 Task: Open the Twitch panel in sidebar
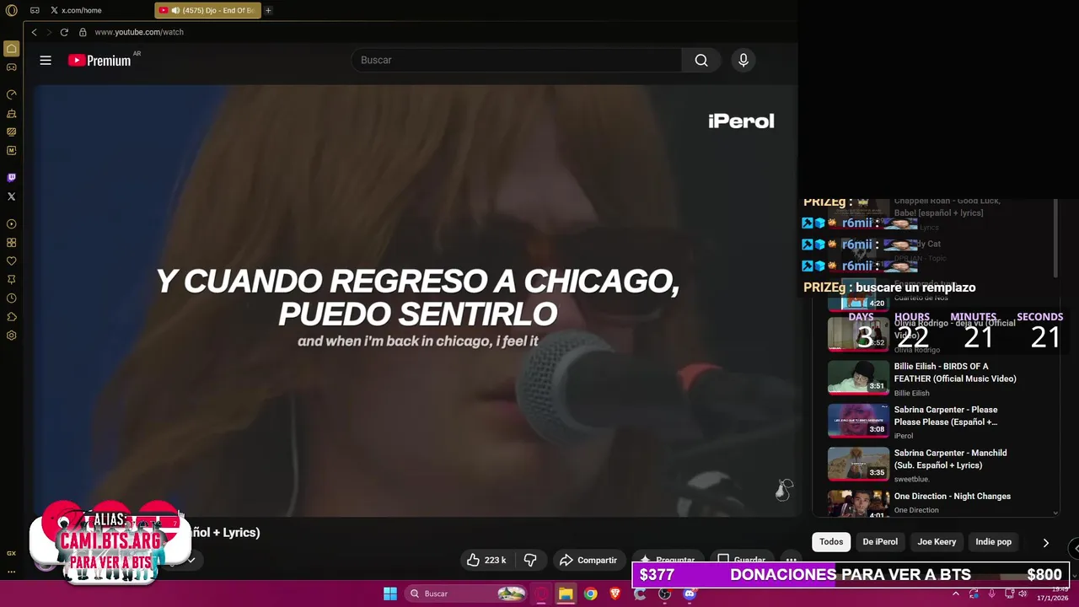11,178
